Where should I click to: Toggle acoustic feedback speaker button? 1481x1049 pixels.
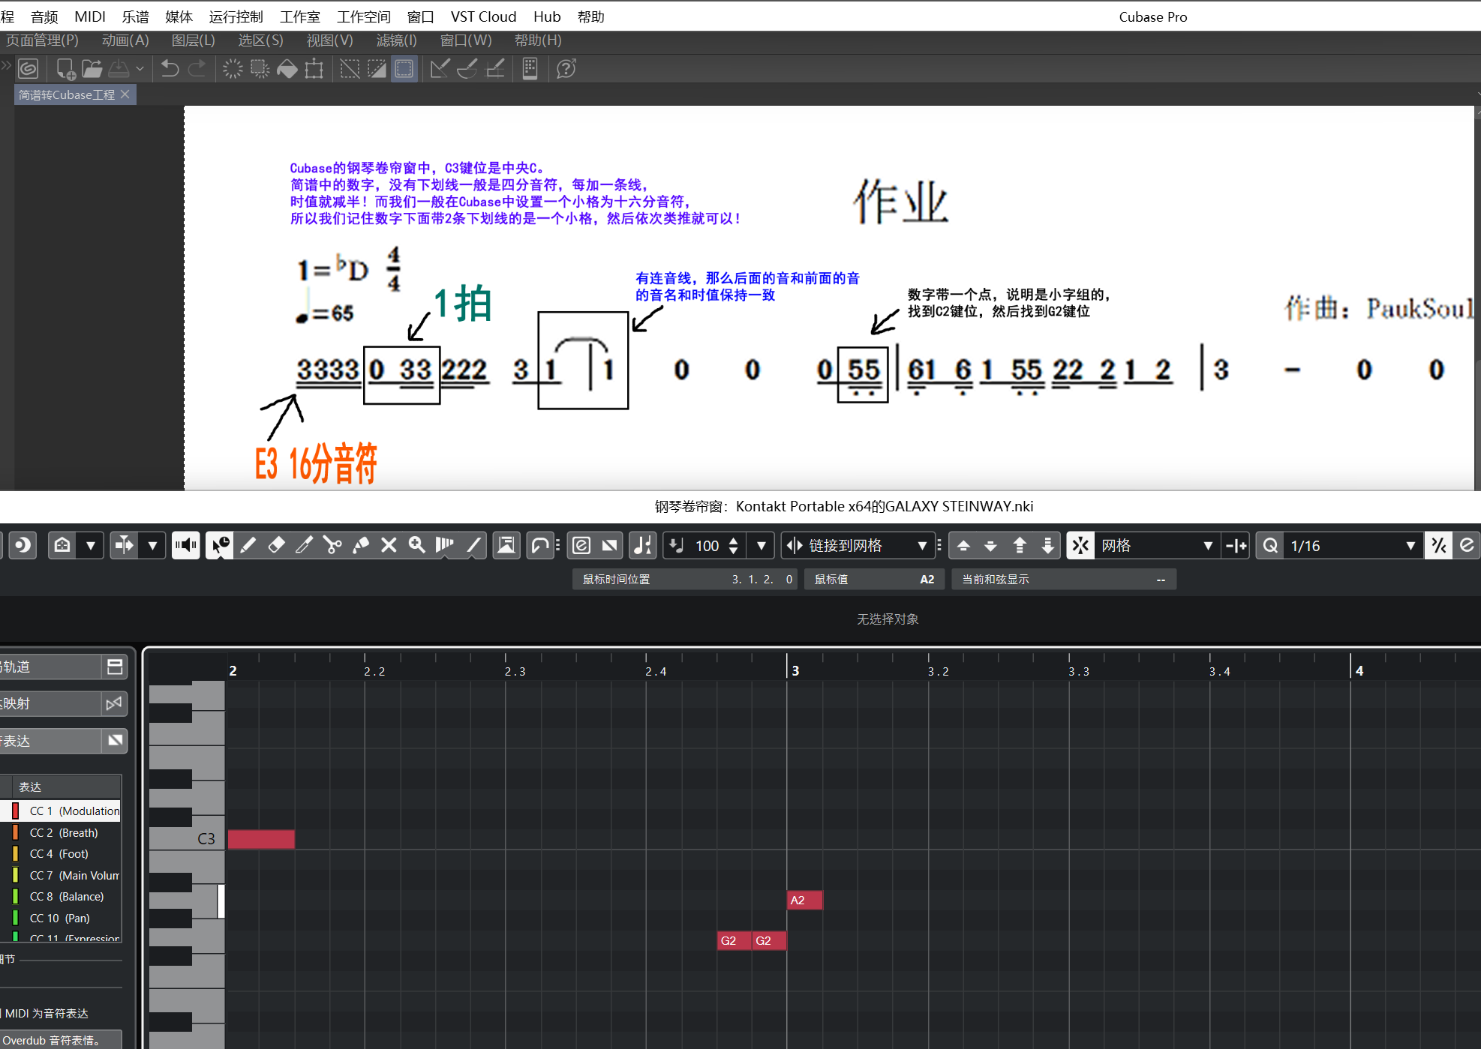click(x=185, y=545)
